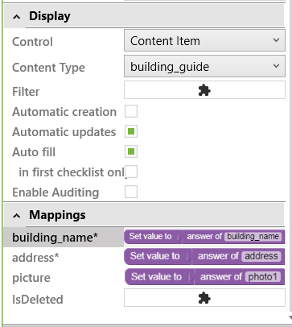Image resolution: width=292 pixels, height=327 pixels.
Task: Click the answer of building_name block
Action: pyautogui.click(x=233, y=236)
